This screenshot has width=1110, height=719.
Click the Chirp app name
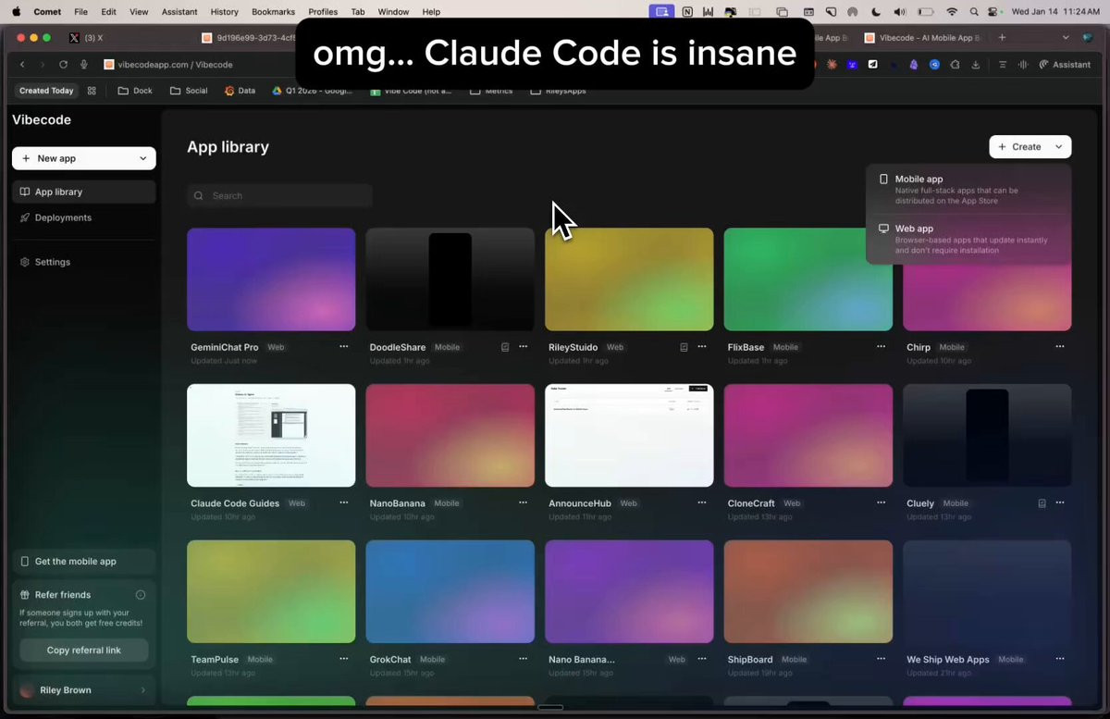[x=919, y=347]
